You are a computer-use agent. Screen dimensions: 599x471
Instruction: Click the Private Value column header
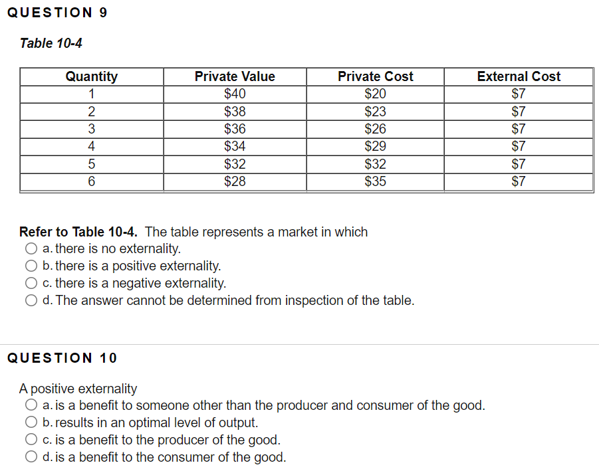[234, 76]
